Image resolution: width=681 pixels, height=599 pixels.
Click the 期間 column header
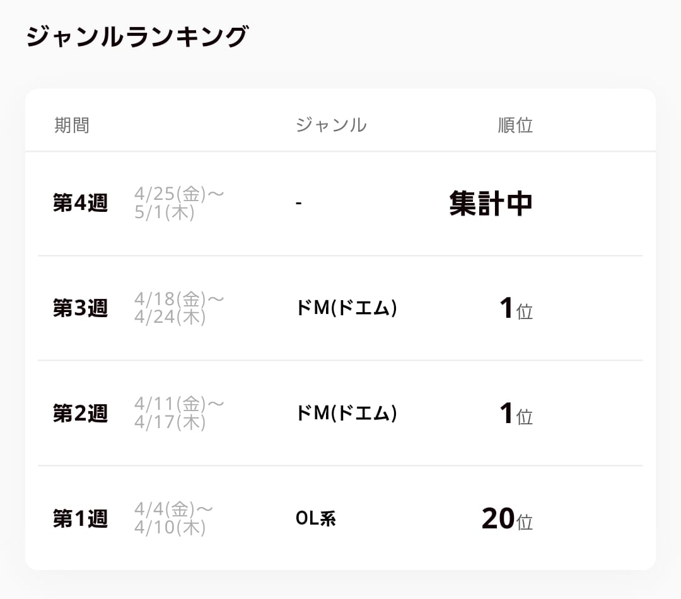point(72,125)
